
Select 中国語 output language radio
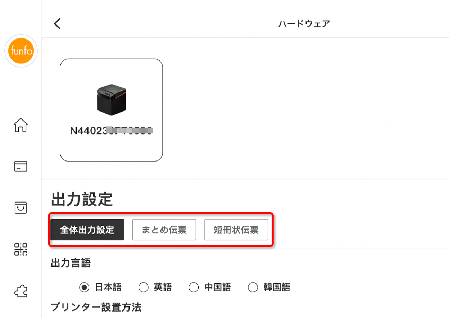[194, 287]
